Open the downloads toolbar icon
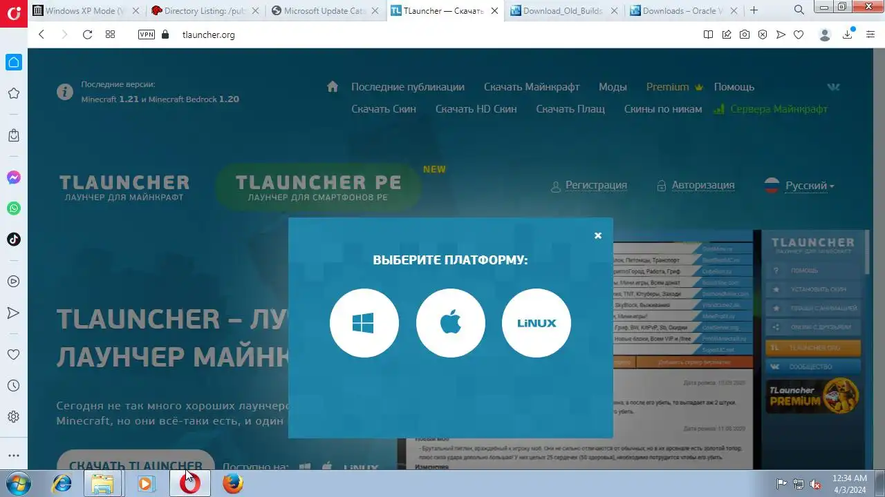The height and width of the screenshot is (497, 885). click(x=848, y=35)
